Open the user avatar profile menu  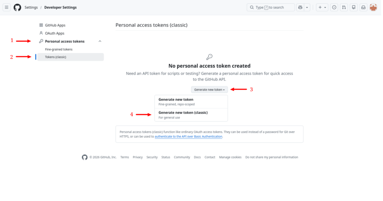click(373, 7)
